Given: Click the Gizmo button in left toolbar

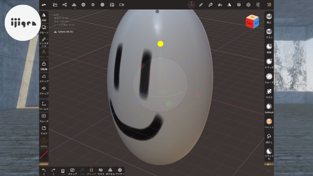Looking at the screenshot, I should point(44,142).
